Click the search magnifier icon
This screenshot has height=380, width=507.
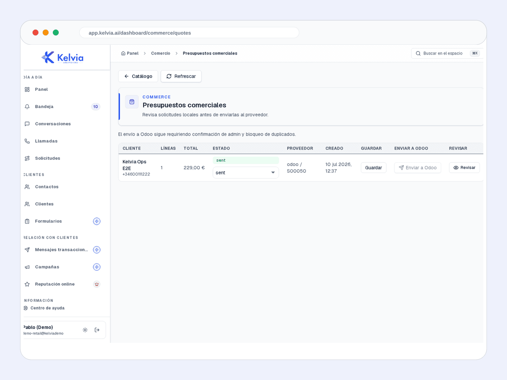click(x=418, y=53)
